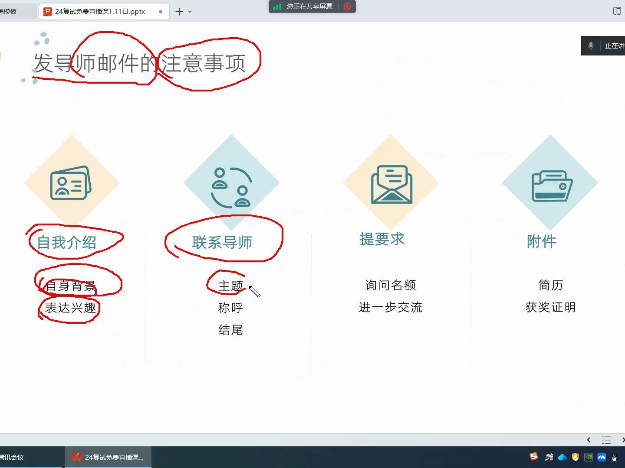625x468 pixels.
Task: Open WPS 24复试免费直播课 taskbar button
Action: (x=108, y=457)
